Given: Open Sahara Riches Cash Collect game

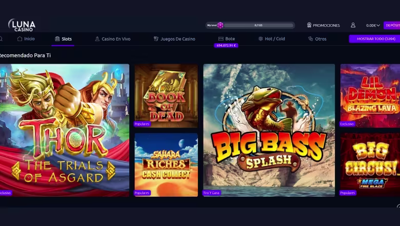Looking at the screenshot, I should pyautogui.click(x=166, y=165).
